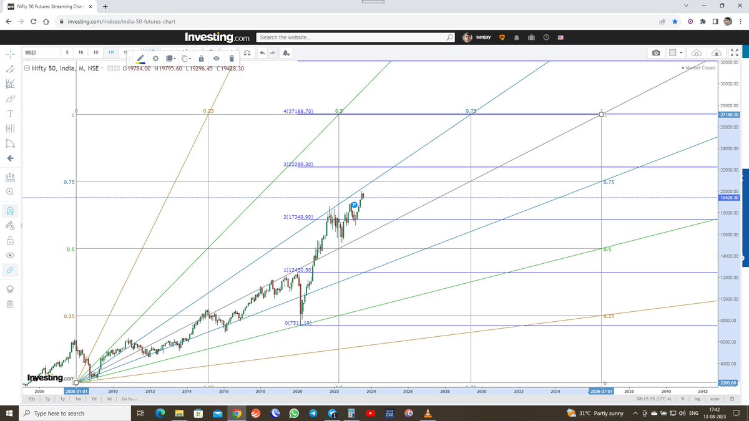This screenshot has width=749, height=421.
Task: Open the object tree layers icon
Action: [9, 288]
